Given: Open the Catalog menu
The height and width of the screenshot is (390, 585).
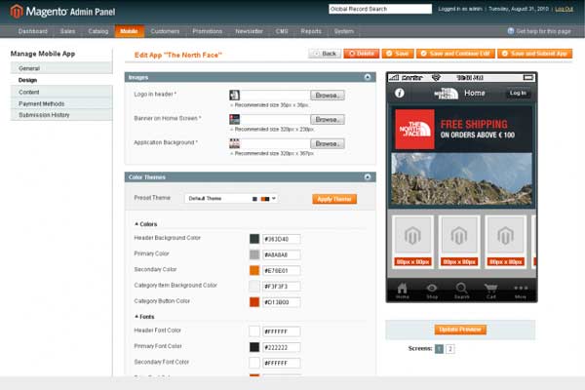Looking at the screenshot, I should [x=98, y=31].
